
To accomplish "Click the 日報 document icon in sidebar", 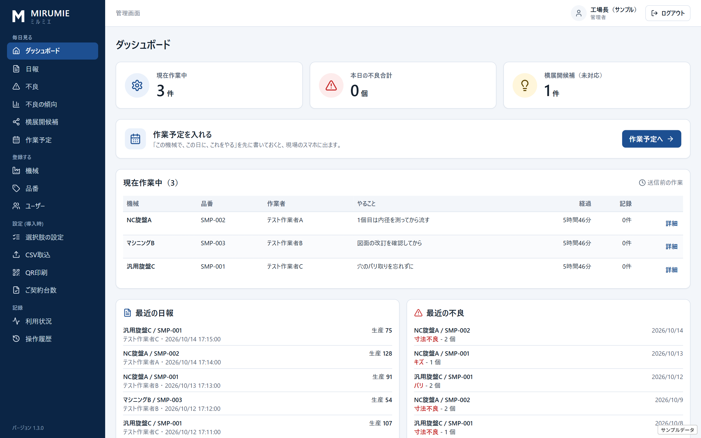I will coord(16,69).
